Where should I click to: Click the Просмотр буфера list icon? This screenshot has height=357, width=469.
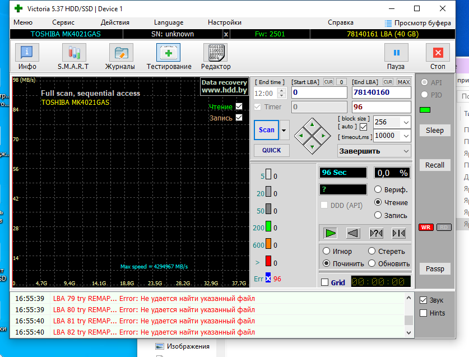388,23
